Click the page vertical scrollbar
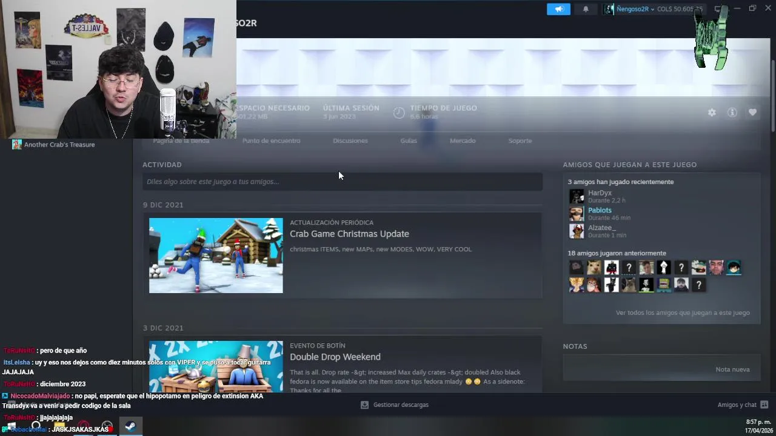This screenshot has height=436, width=776. tap(773, 96)
